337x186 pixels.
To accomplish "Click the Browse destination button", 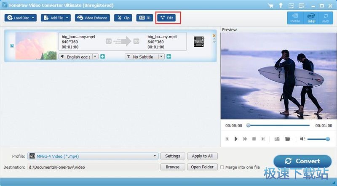I will pyautogui.click(x=172, y=167).
